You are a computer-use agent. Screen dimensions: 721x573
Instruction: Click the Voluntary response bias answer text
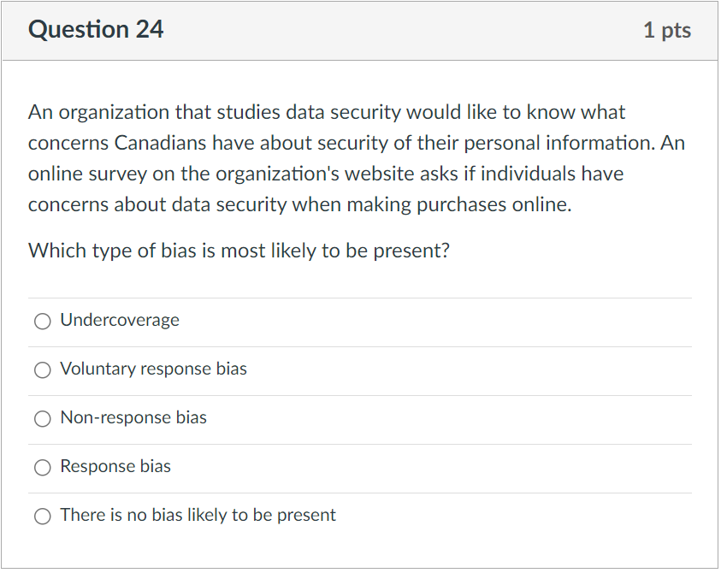[153, 369]
